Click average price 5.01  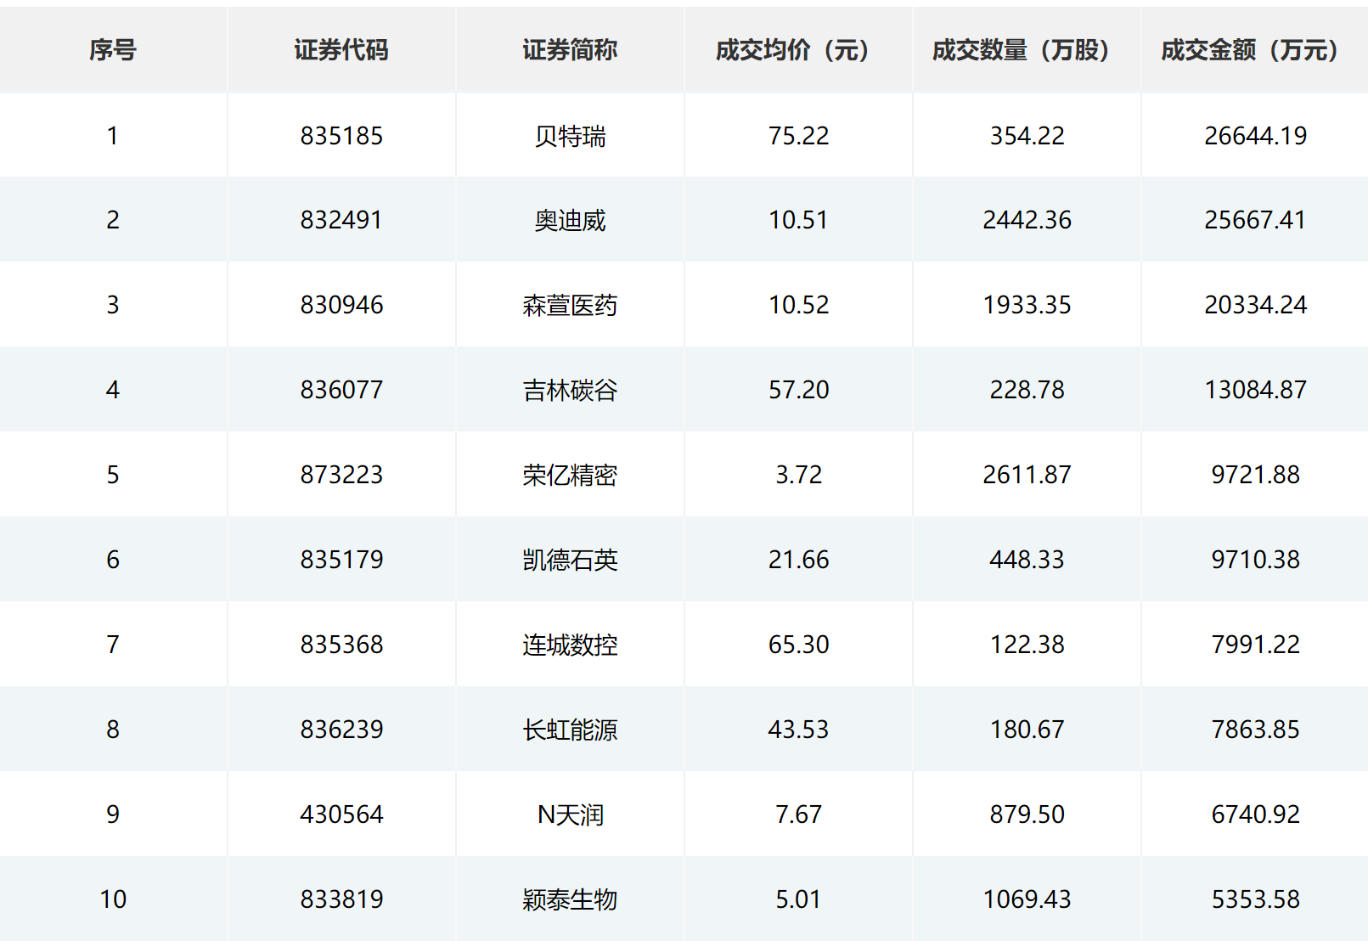click(798, 899)
